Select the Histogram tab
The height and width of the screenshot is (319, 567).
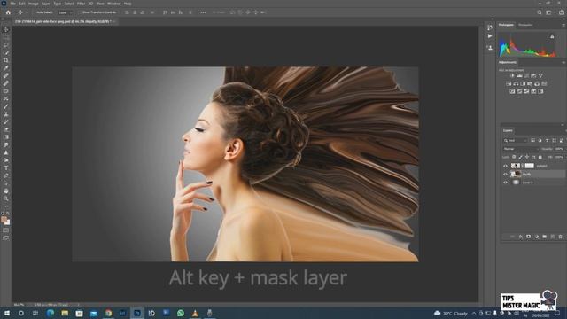[506, 25]
